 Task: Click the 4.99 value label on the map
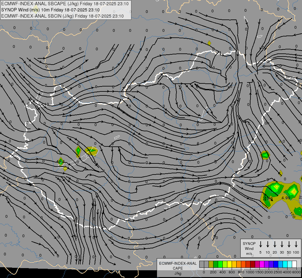(x=286, y=198)
